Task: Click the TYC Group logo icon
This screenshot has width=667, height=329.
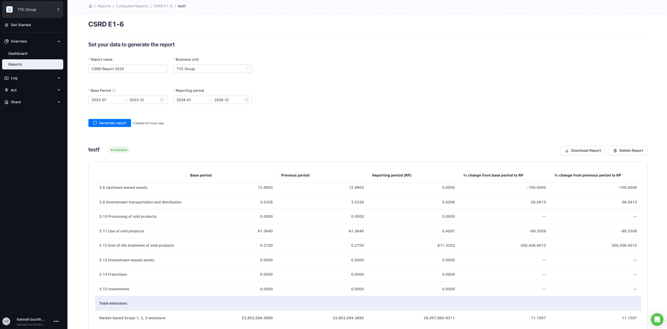Action: pyautogui.click(x=9, y=9)
